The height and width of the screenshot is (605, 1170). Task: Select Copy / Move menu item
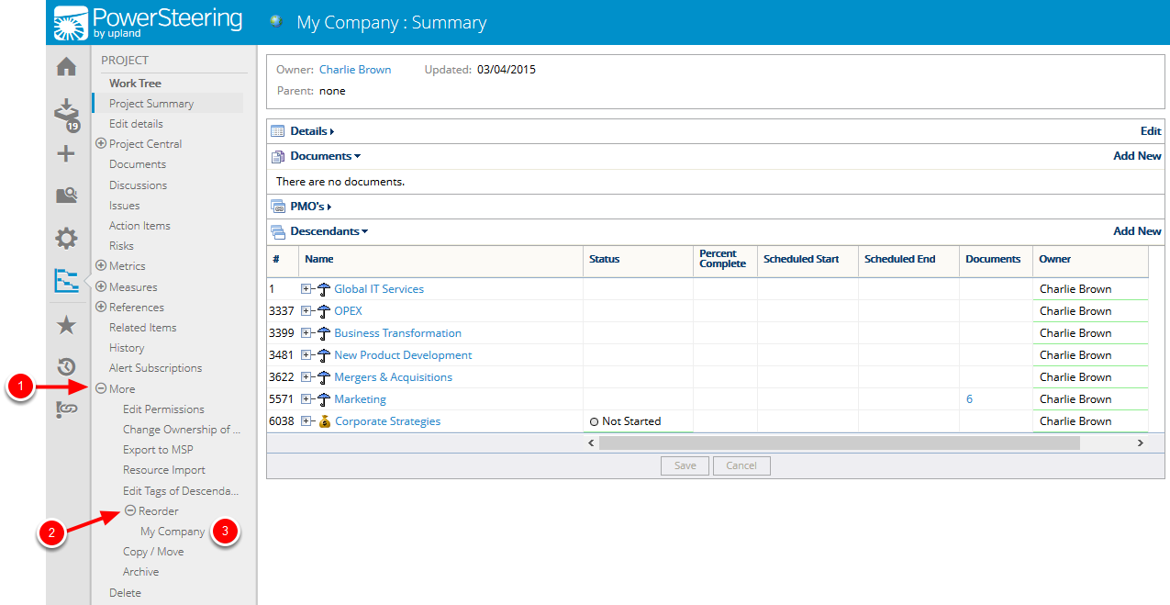coord(153,552)
